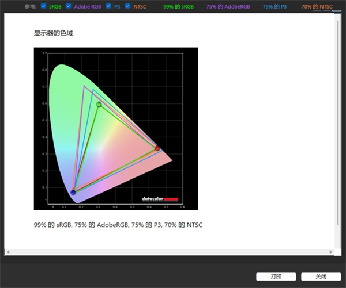Disable the P3 reference checkbox

108,6
